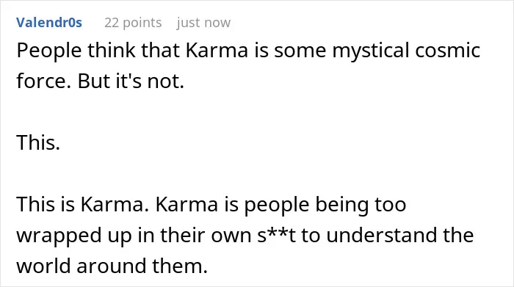Click the 'just now' comment timestamp

click(x=203, y=23)
